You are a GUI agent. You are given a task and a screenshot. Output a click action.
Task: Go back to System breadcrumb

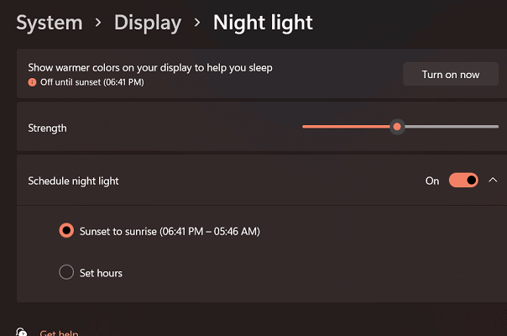click(x=50, y=23)
